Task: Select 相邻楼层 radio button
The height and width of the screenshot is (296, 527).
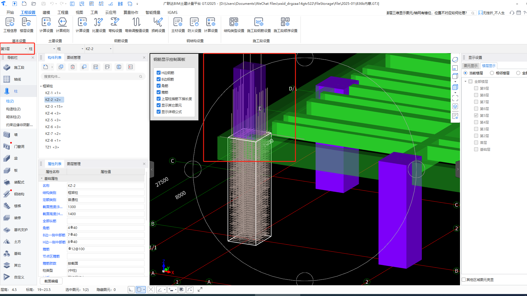Action: [492, 73]
